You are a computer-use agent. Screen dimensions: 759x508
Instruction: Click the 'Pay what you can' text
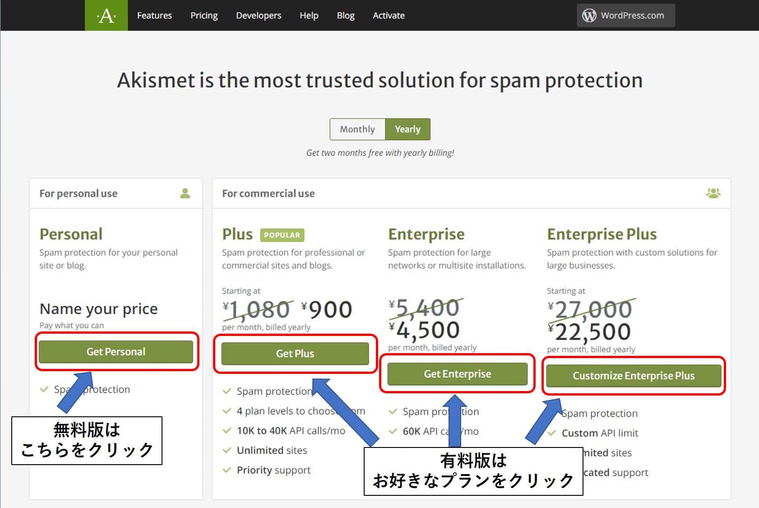click(x=72, y=326)
